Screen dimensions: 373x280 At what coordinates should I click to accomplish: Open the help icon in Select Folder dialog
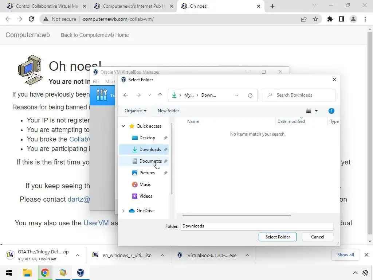pyautogui.click(x=331, y=111)
